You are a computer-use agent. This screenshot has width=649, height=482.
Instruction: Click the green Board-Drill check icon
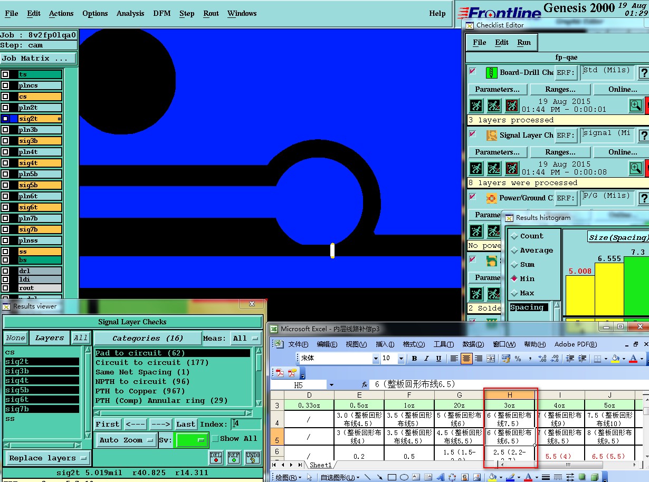(x=492, y=72)
